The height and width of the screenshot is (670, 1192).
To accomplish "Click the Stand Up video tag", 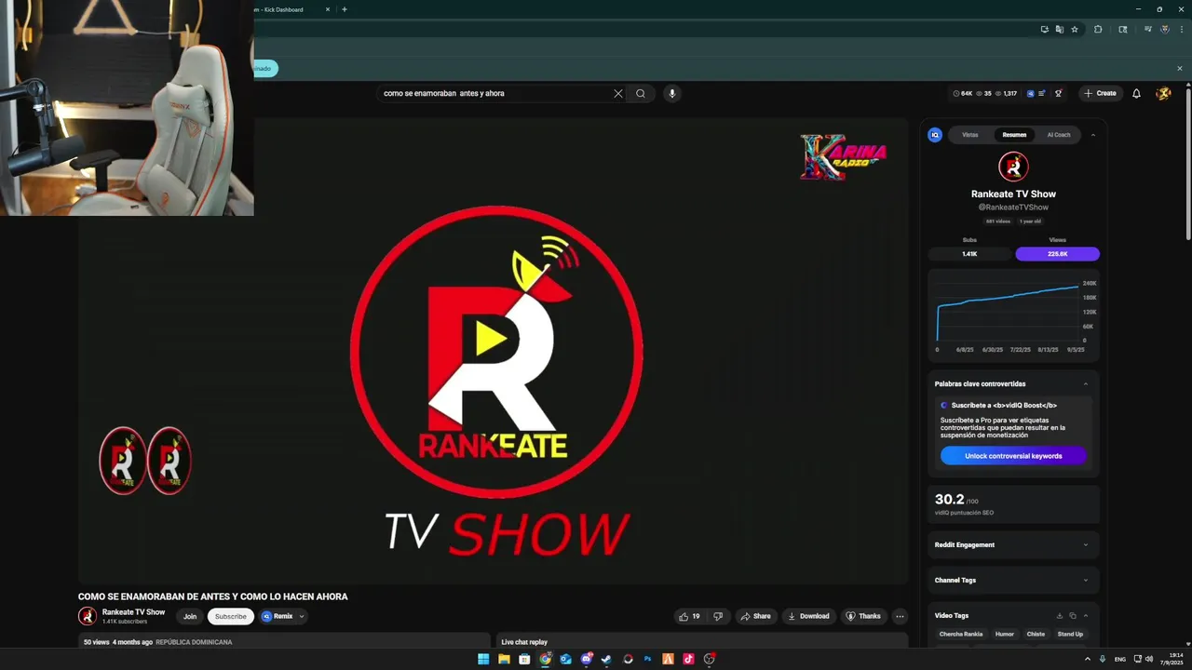I will [1070, 634].
